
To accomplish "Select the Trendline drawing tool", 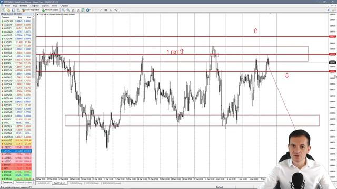I will [101, 10].
